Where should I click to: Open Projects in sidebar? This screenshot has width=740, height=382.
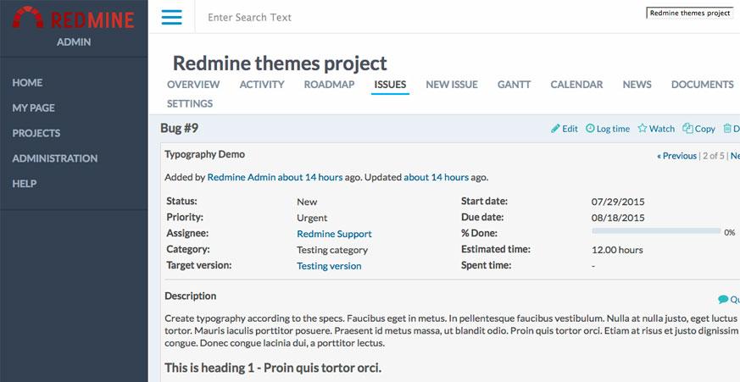[36, 133]
